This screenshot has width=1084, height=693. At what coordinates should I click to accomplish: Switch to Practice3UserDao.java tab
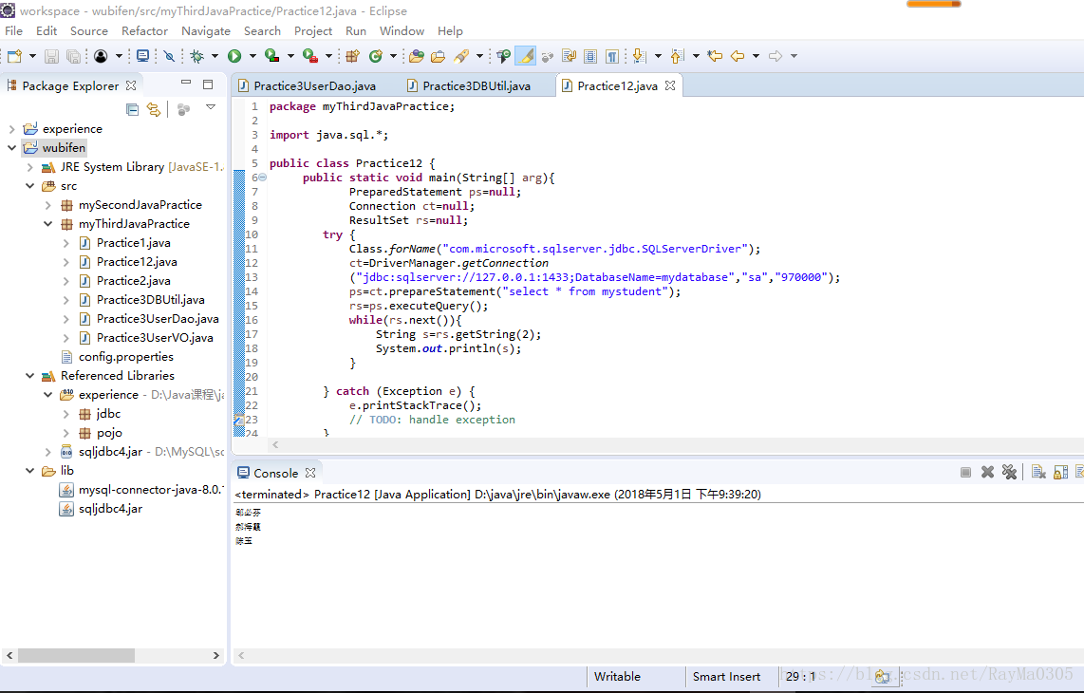pyautogui.click(x=314, y=85)
